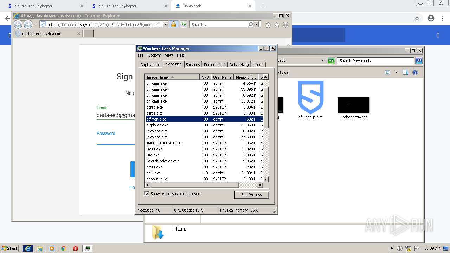Open Chrome three-dot menu on Downloads page
The image size is (450, 253).
click(438, 35)
